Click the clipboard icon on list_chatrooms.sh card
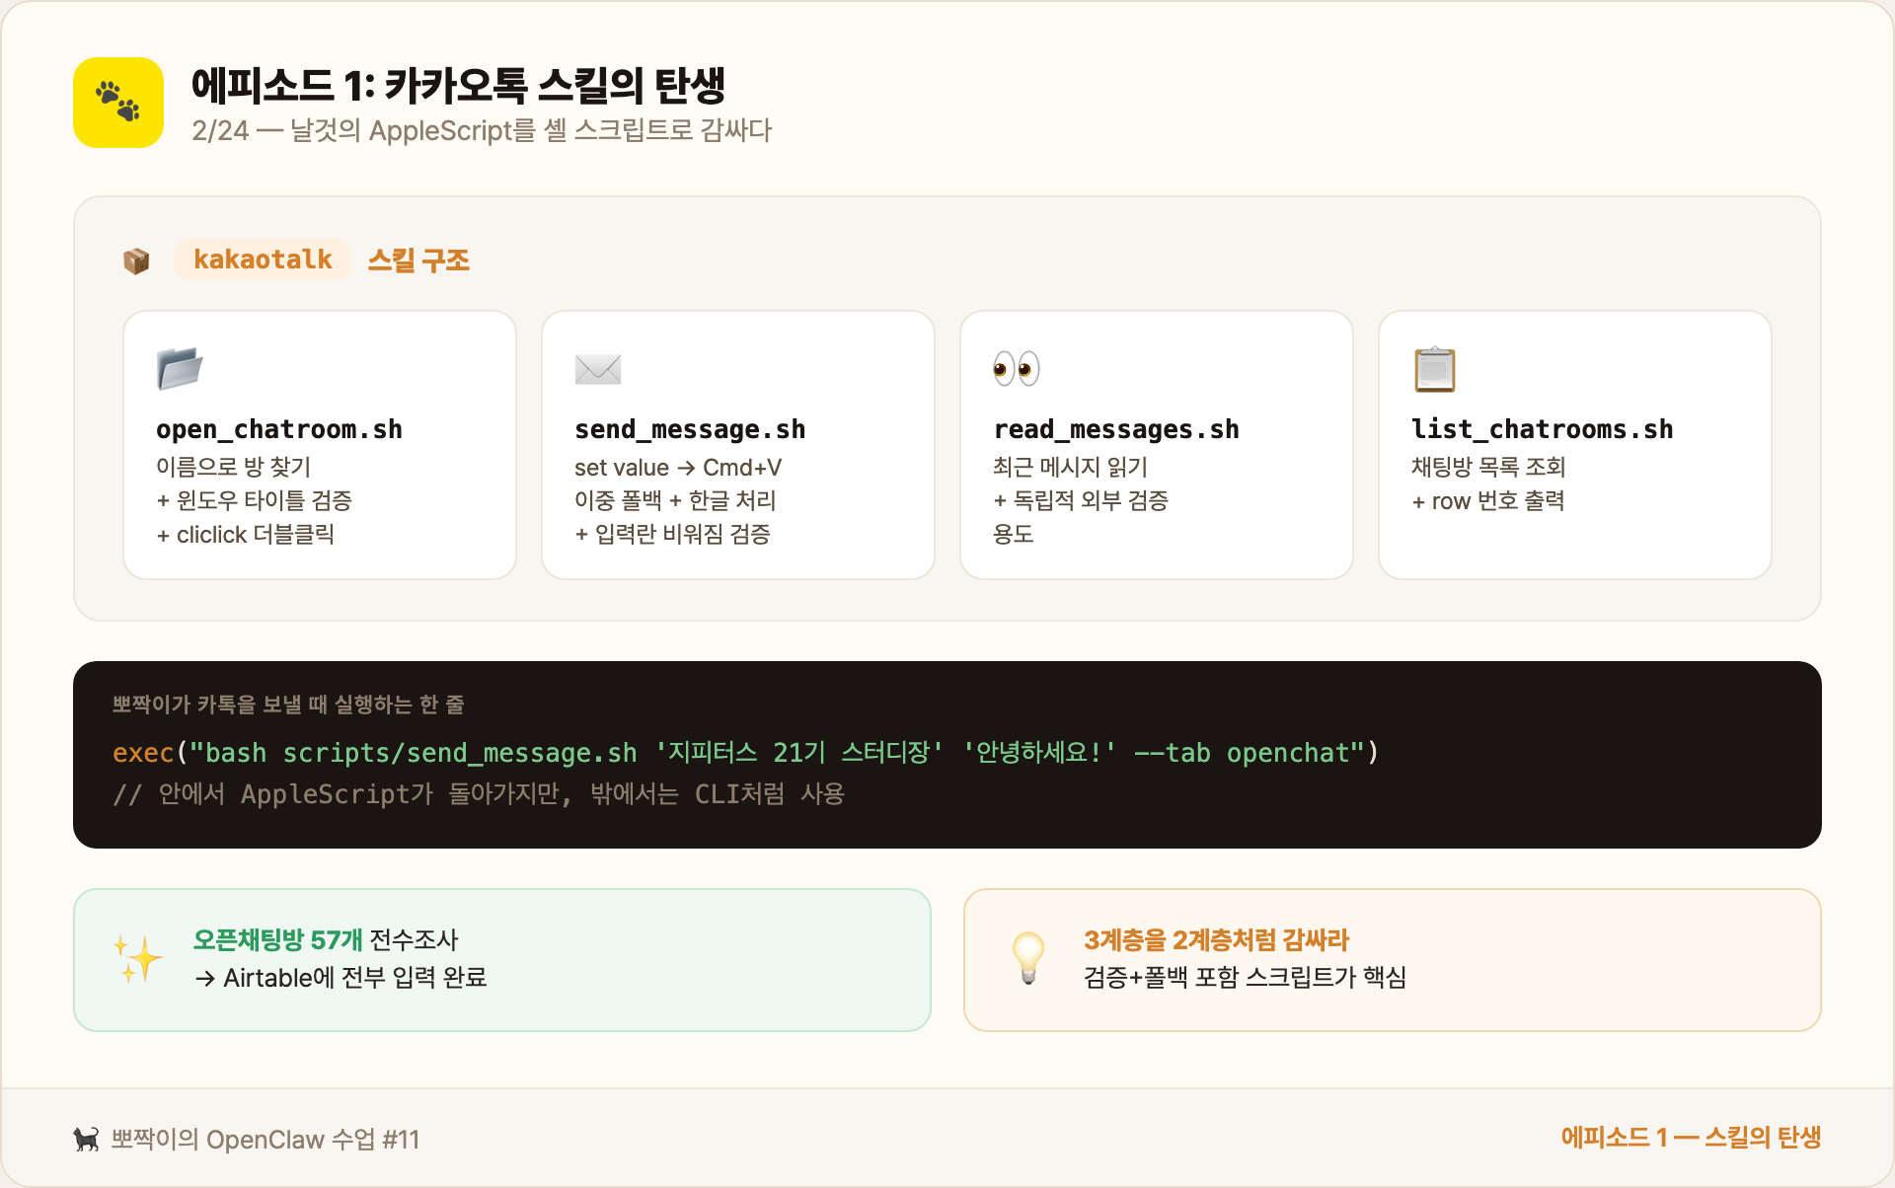Viewport: 1895px width, 1188px height. pos(1435,368)
